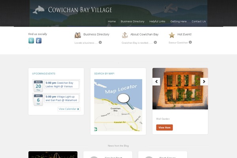Open Helpful Links menu item
Screen dimensions: 237x158
point(157,21)
